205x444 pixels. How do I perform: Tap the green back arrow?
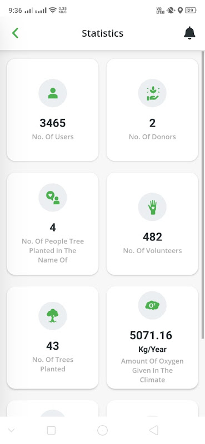tap(15, 33)
